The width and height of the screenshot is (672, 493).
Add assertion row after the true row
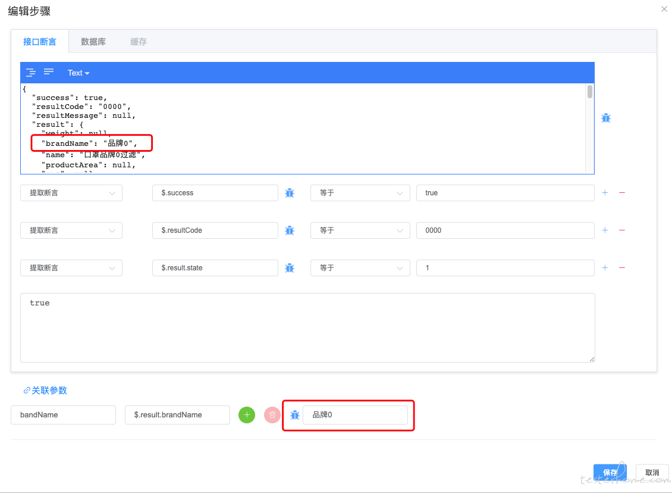point(605,193)
